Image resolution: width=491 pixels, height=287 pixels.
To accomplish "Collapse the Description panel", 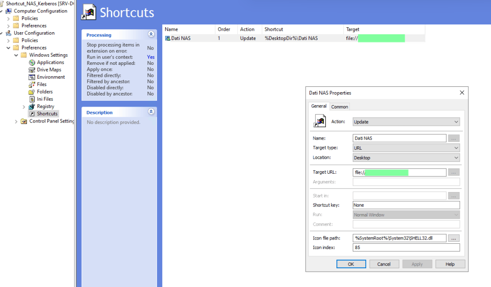I will (x=151, y=111).
